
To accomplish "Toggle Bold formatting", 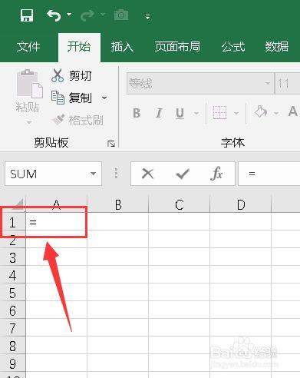I will click(x=137, y=113).
